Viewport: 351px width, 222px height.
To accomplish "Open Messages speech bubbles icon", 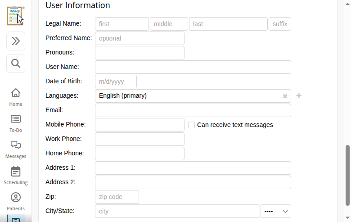I will [16, 145].
